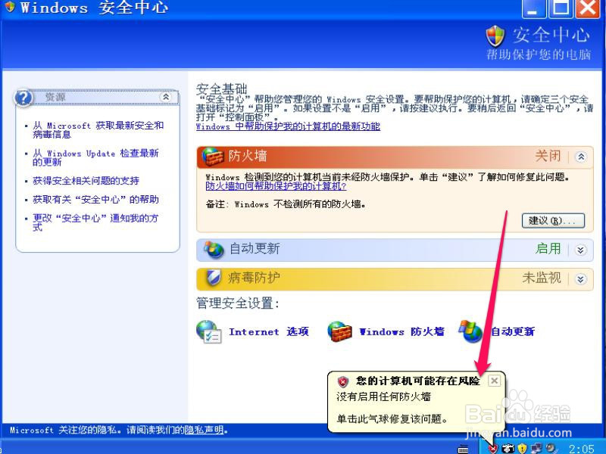Click the Internet 选项 text link
This screenshot has width=606, height=454.
[269, 331]
